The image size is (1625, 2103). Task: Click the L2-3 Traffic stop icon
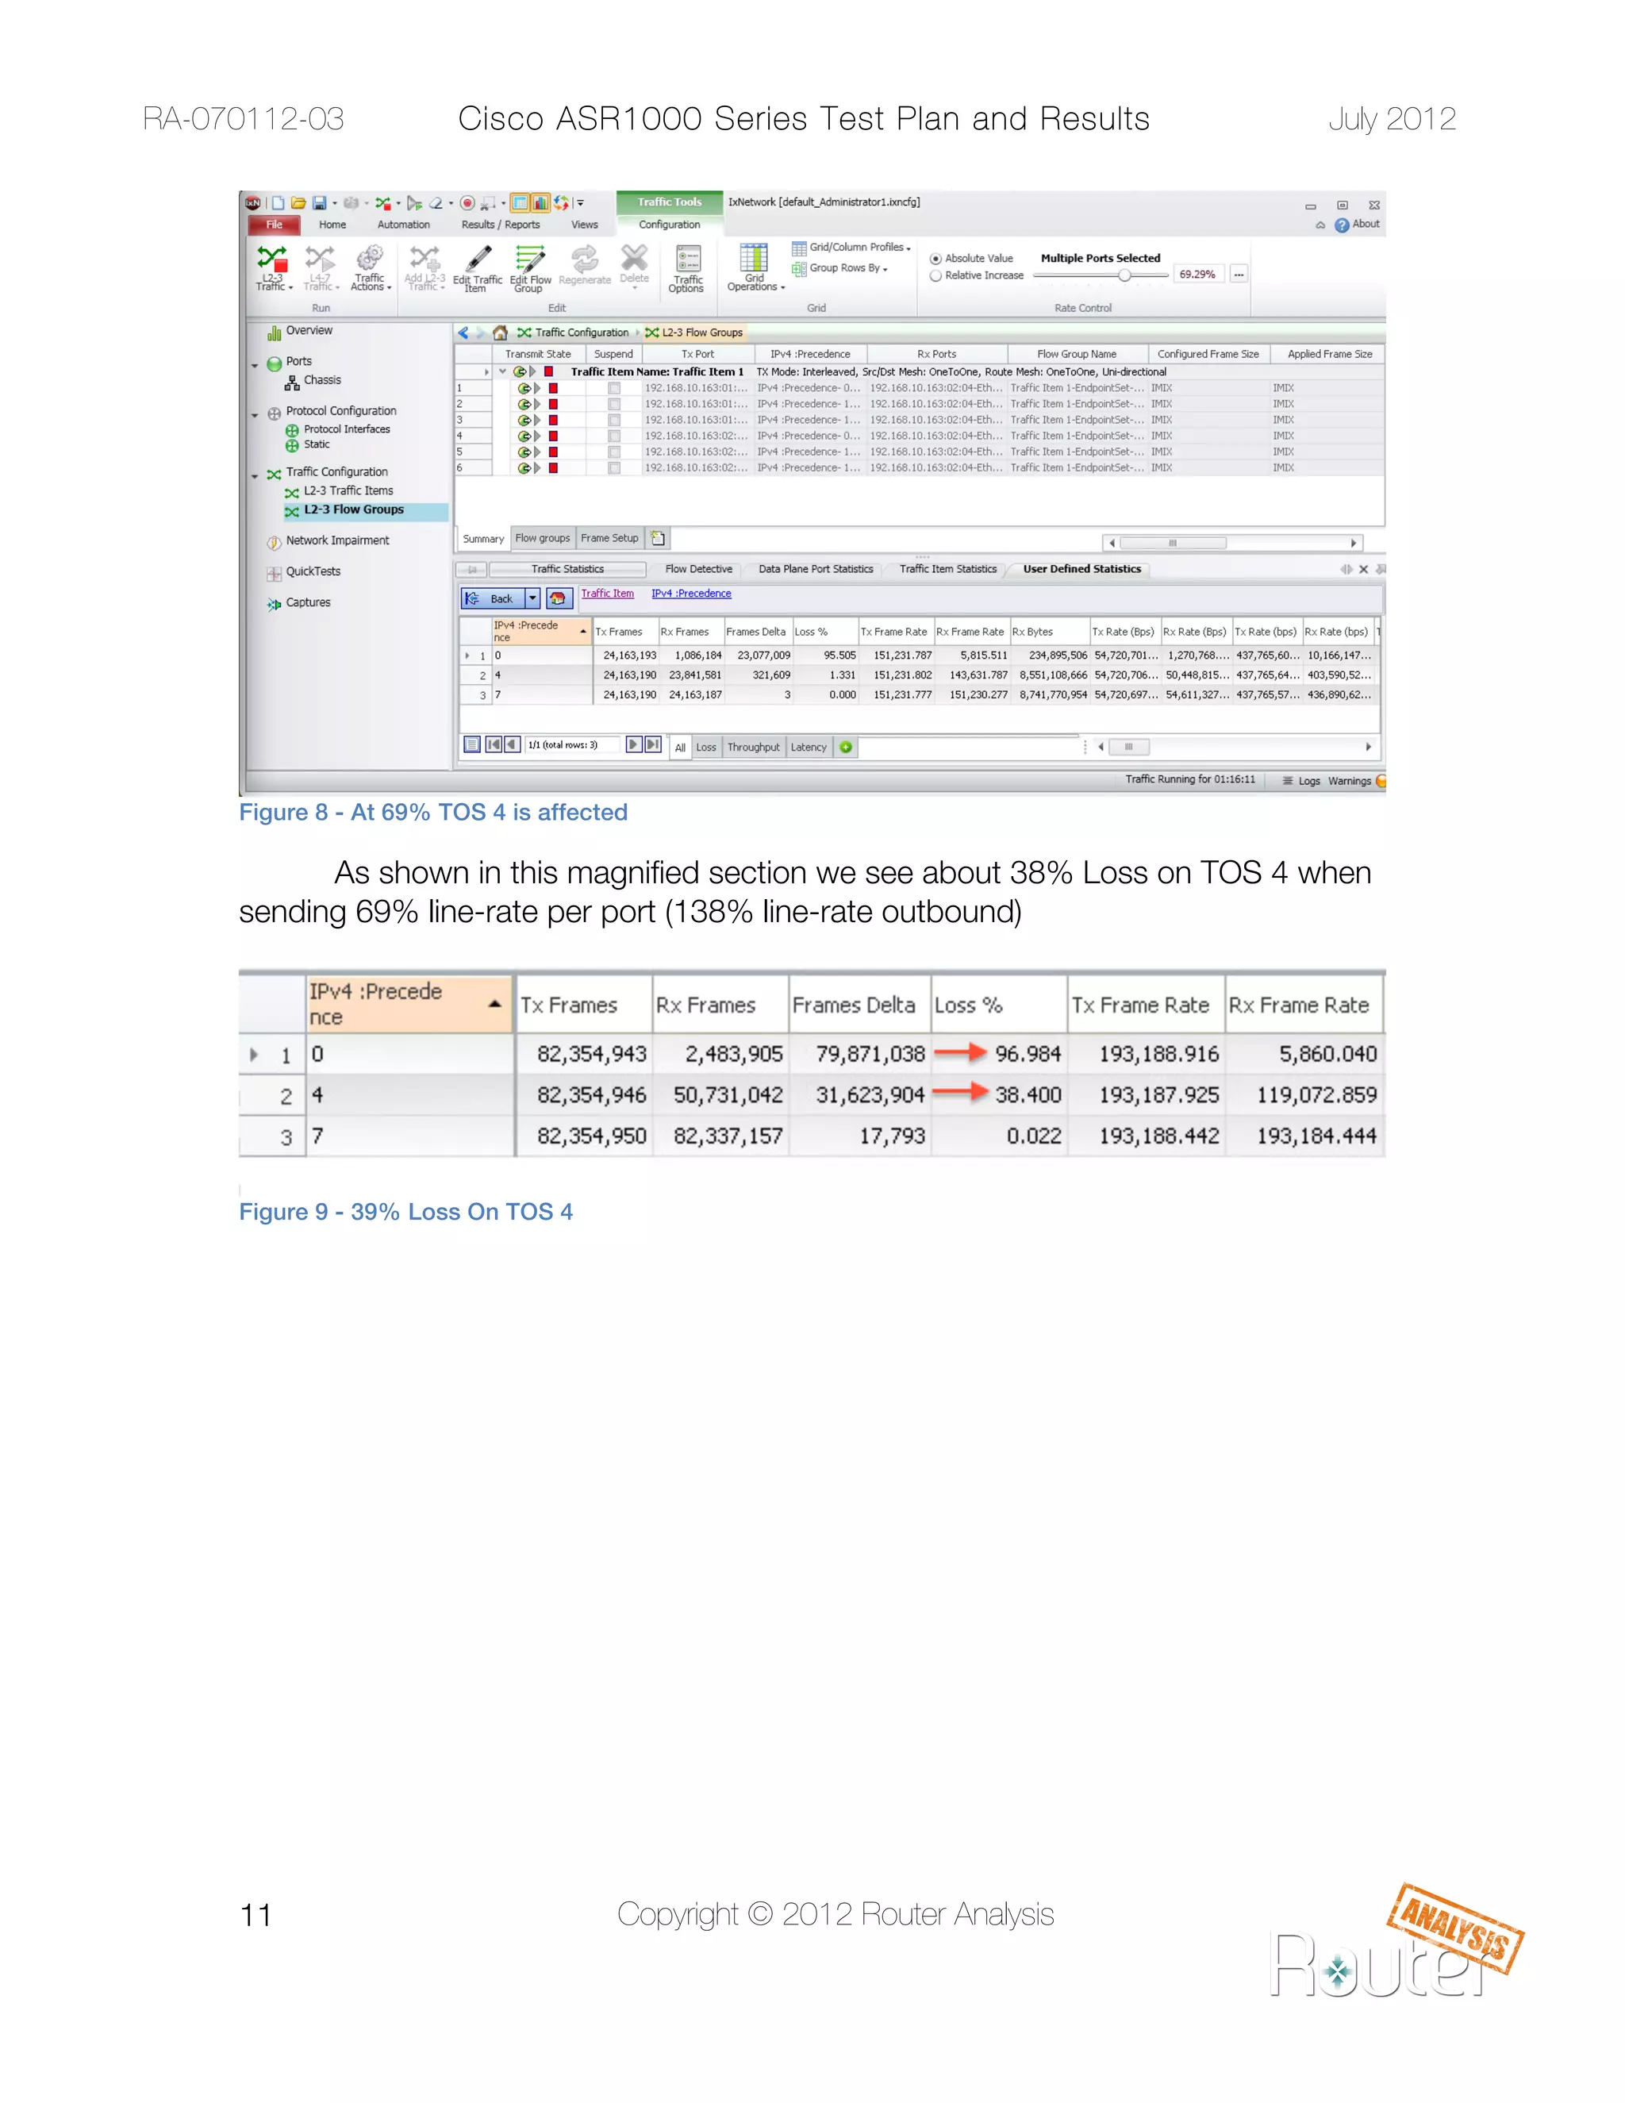(x=271, y=258)
